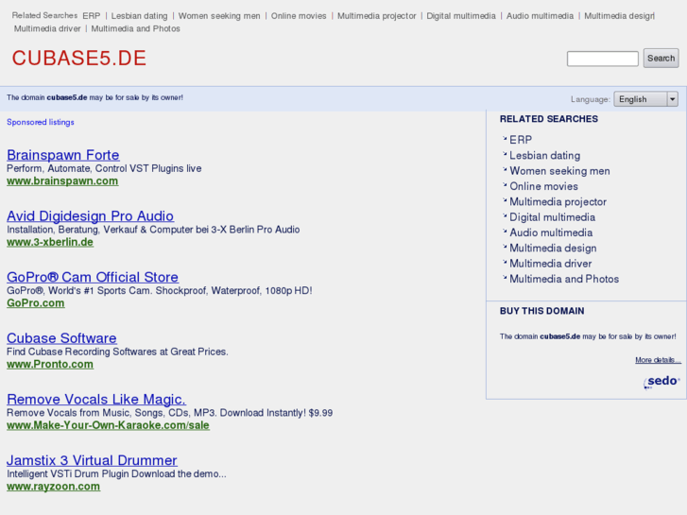The width and height of the screenshot is (687, 515).
Task: Open the Brainspawn Forte ad title
Action: (x=63, y=155)
